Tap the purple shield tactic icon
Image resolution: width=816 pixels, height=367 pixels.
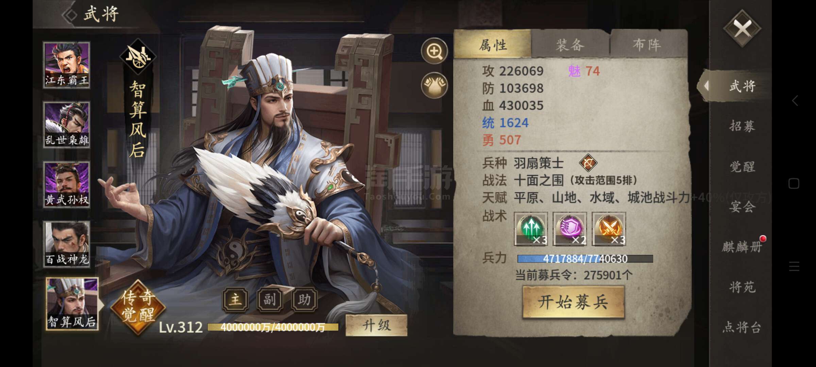pyautogui.click(x=570, y=229)
